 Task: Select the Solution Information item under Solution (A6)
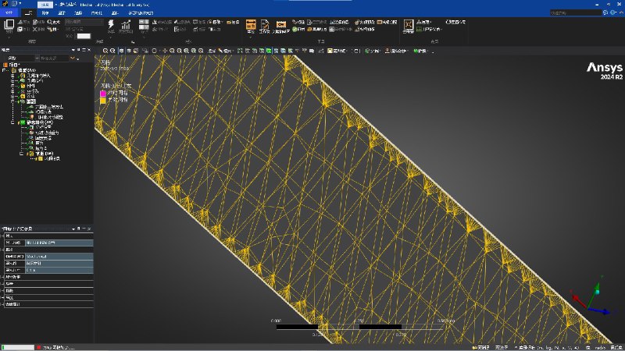(x=52, y=158)
